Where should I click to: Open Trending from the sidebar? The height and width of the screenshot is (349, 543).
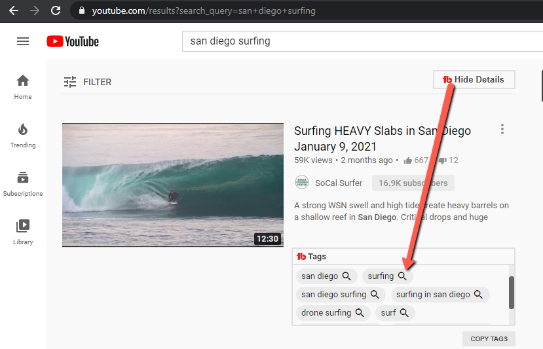click(x=23, y=135)
